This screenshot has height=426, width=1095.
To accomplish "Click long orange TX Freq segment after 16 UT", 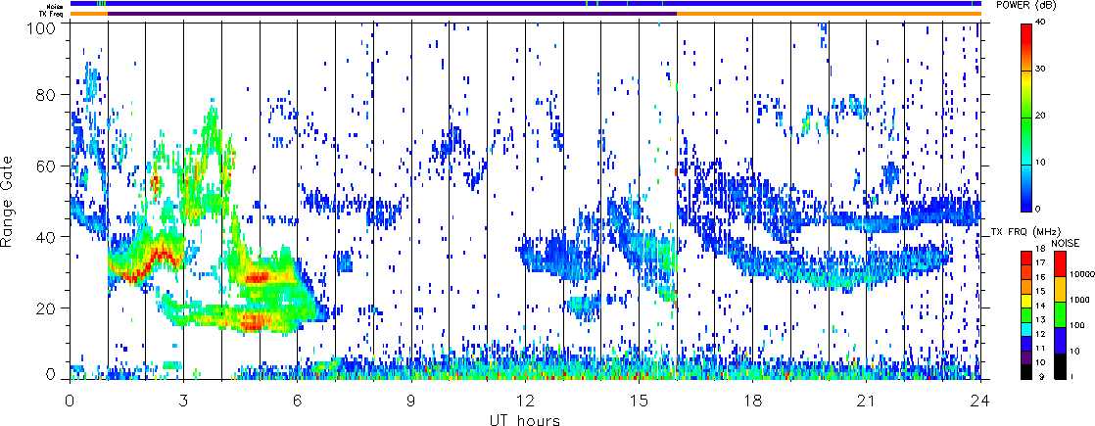I will pyautogui.click(x=829, y=14).
